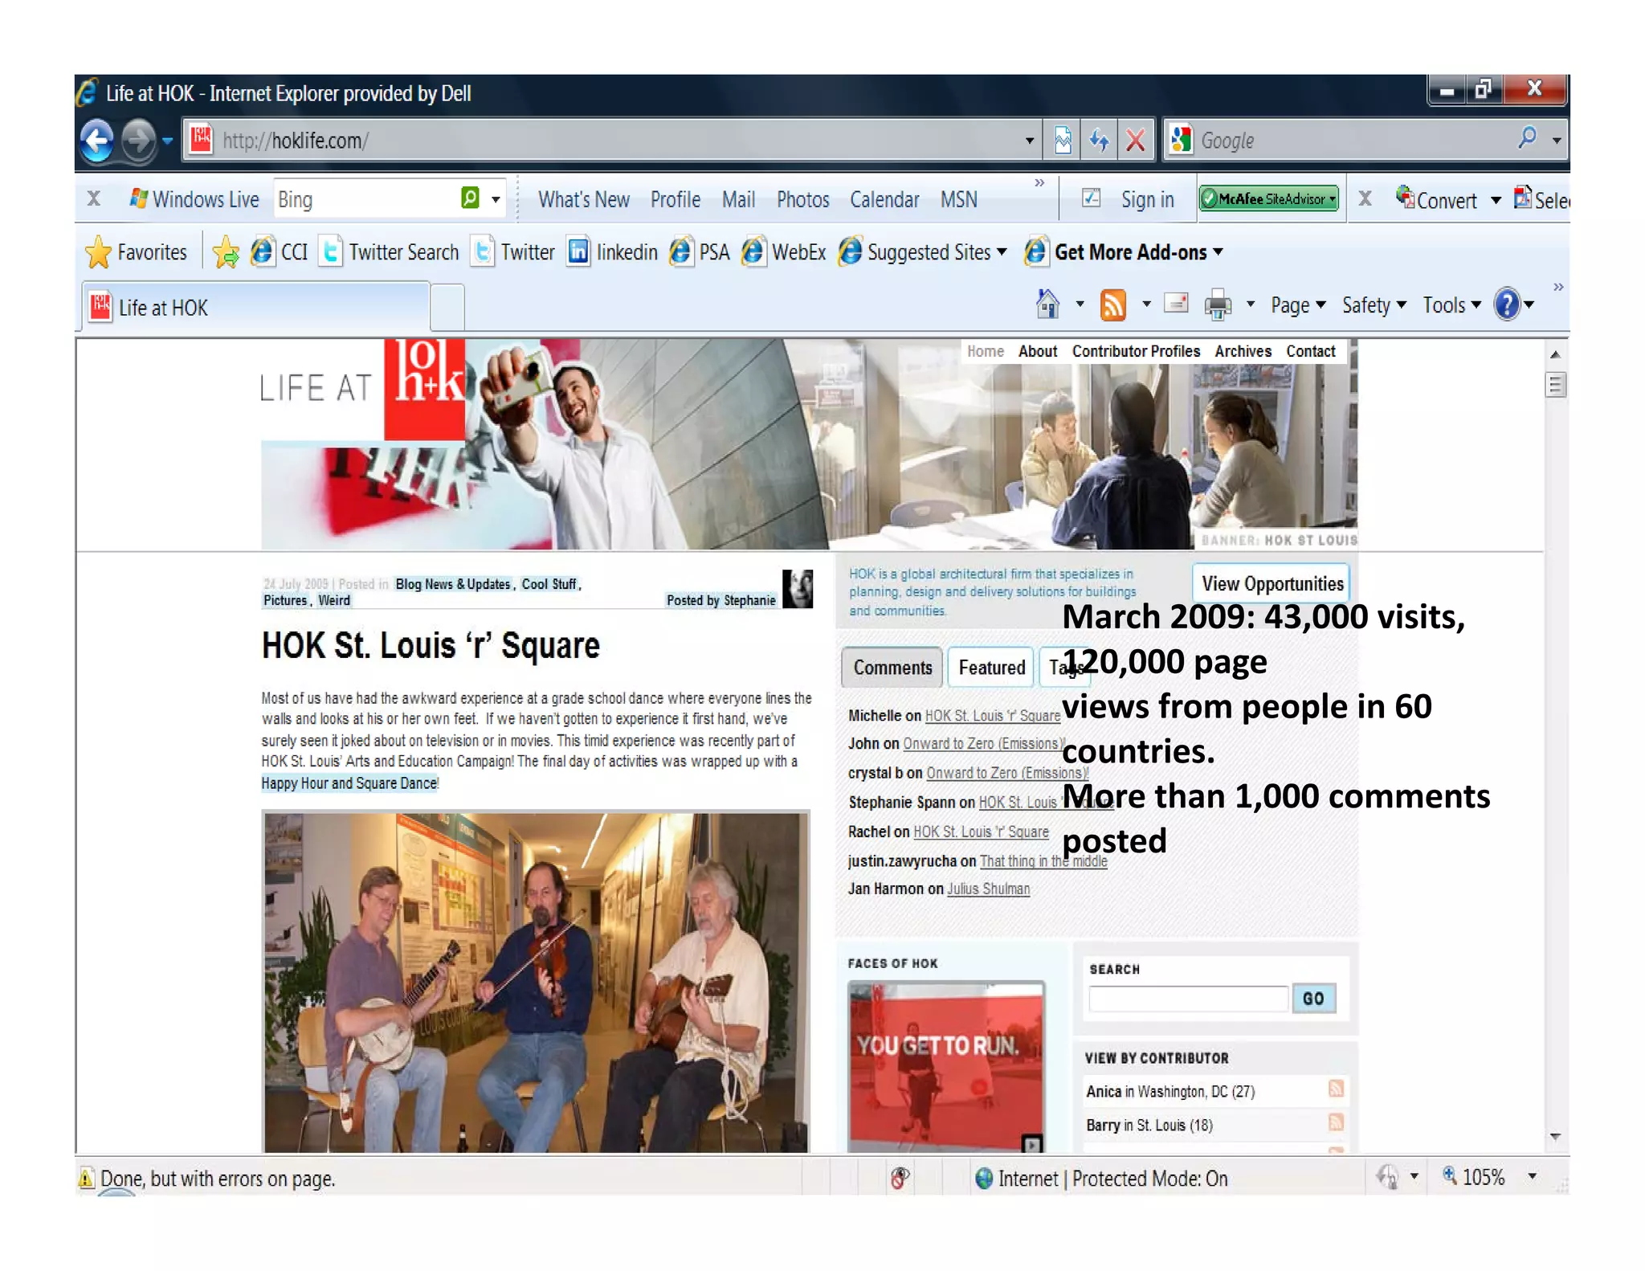Open the Contributor Profiles link
Viewport: 1645px width, 1271px height.
[1135, 351]
